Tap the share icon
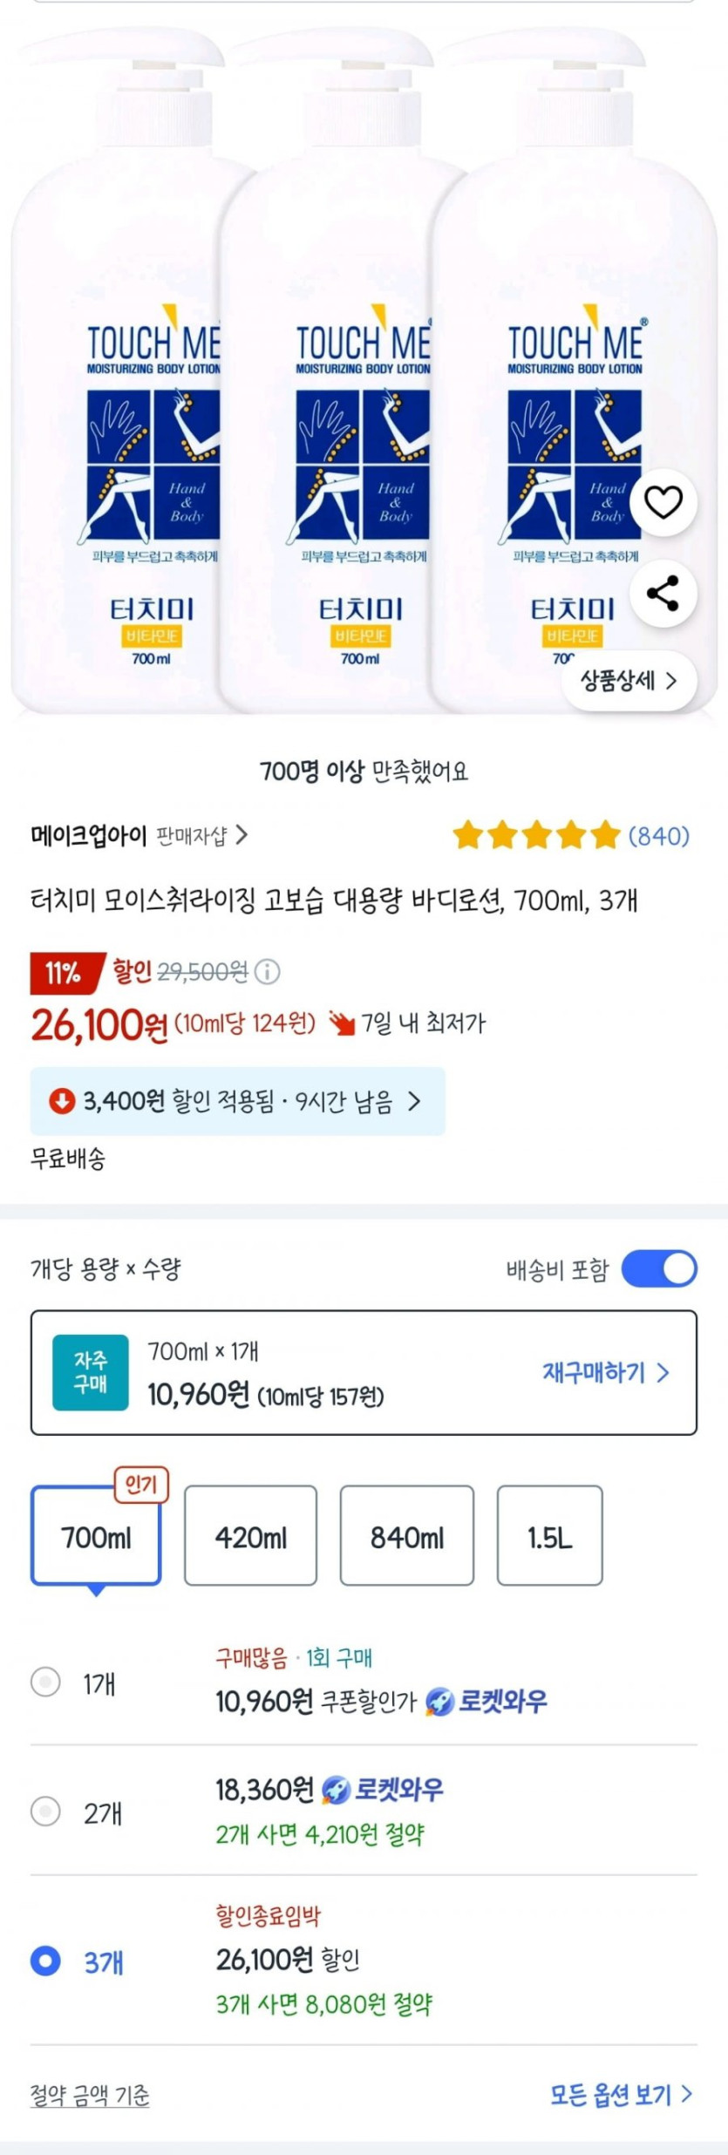This screenshot has width=728, height=2155. pos(663,594)
